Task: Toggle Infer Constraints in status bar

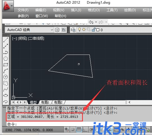Action: click(67, 129)
